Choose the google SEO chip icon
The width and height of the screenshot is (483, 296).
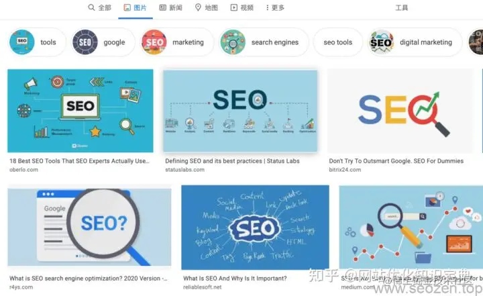pyautogui.click(x=85, y=42)
